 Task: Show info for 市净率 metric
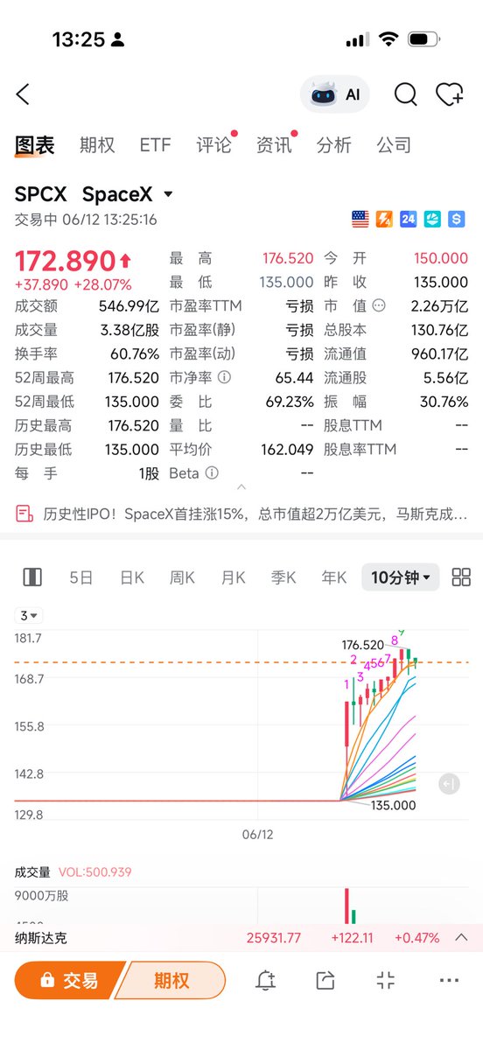224,378
